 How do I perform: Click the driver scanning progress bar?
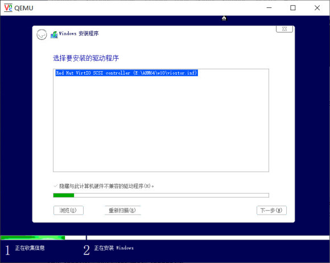point(161,195)
